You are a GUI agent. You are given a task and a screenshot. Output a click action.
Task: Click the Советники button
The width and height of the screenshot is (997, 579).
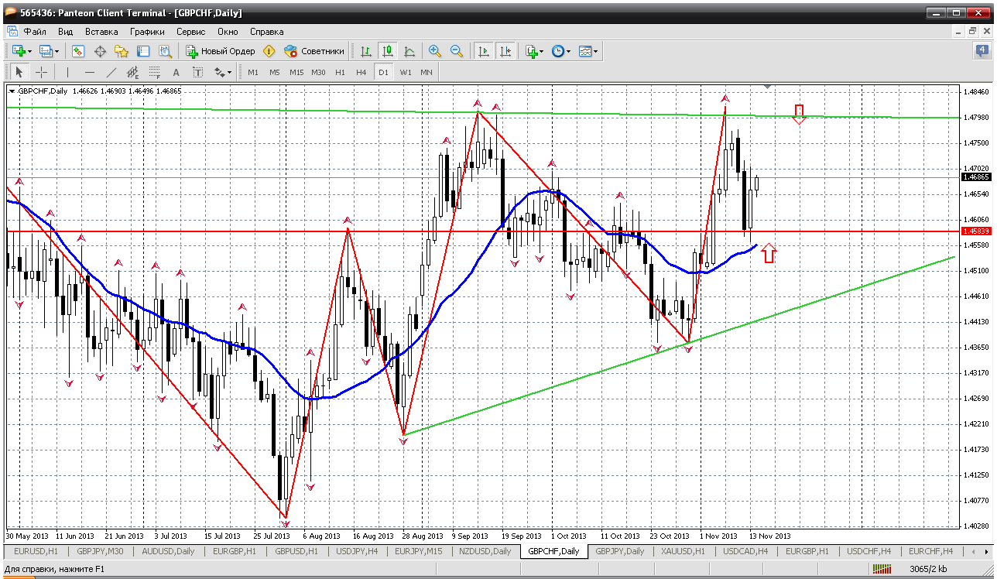pyautogui.click(x=314, y=51)
